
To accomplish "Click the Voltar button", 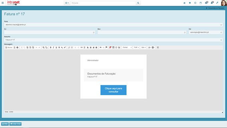I will 5,124.
